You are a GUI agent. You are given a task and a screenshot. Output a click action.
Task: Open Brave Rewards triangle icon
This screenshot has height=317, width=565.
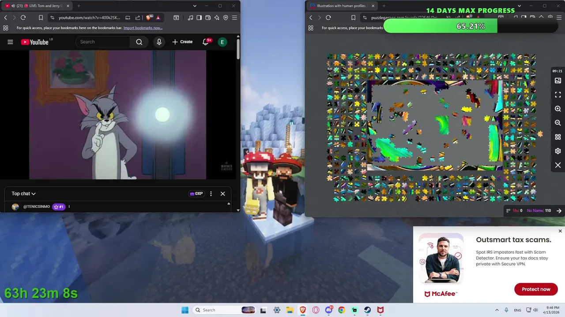coord(158,18)
